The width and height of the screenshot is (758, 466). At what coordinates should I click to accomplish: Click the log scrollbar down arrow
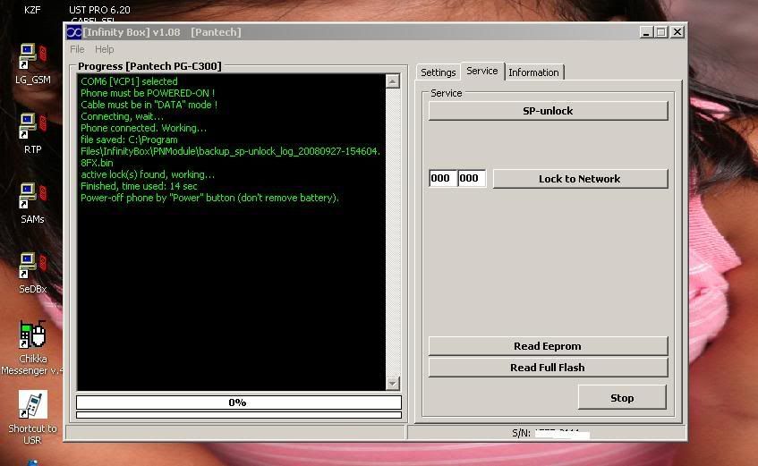pos(392,383)
